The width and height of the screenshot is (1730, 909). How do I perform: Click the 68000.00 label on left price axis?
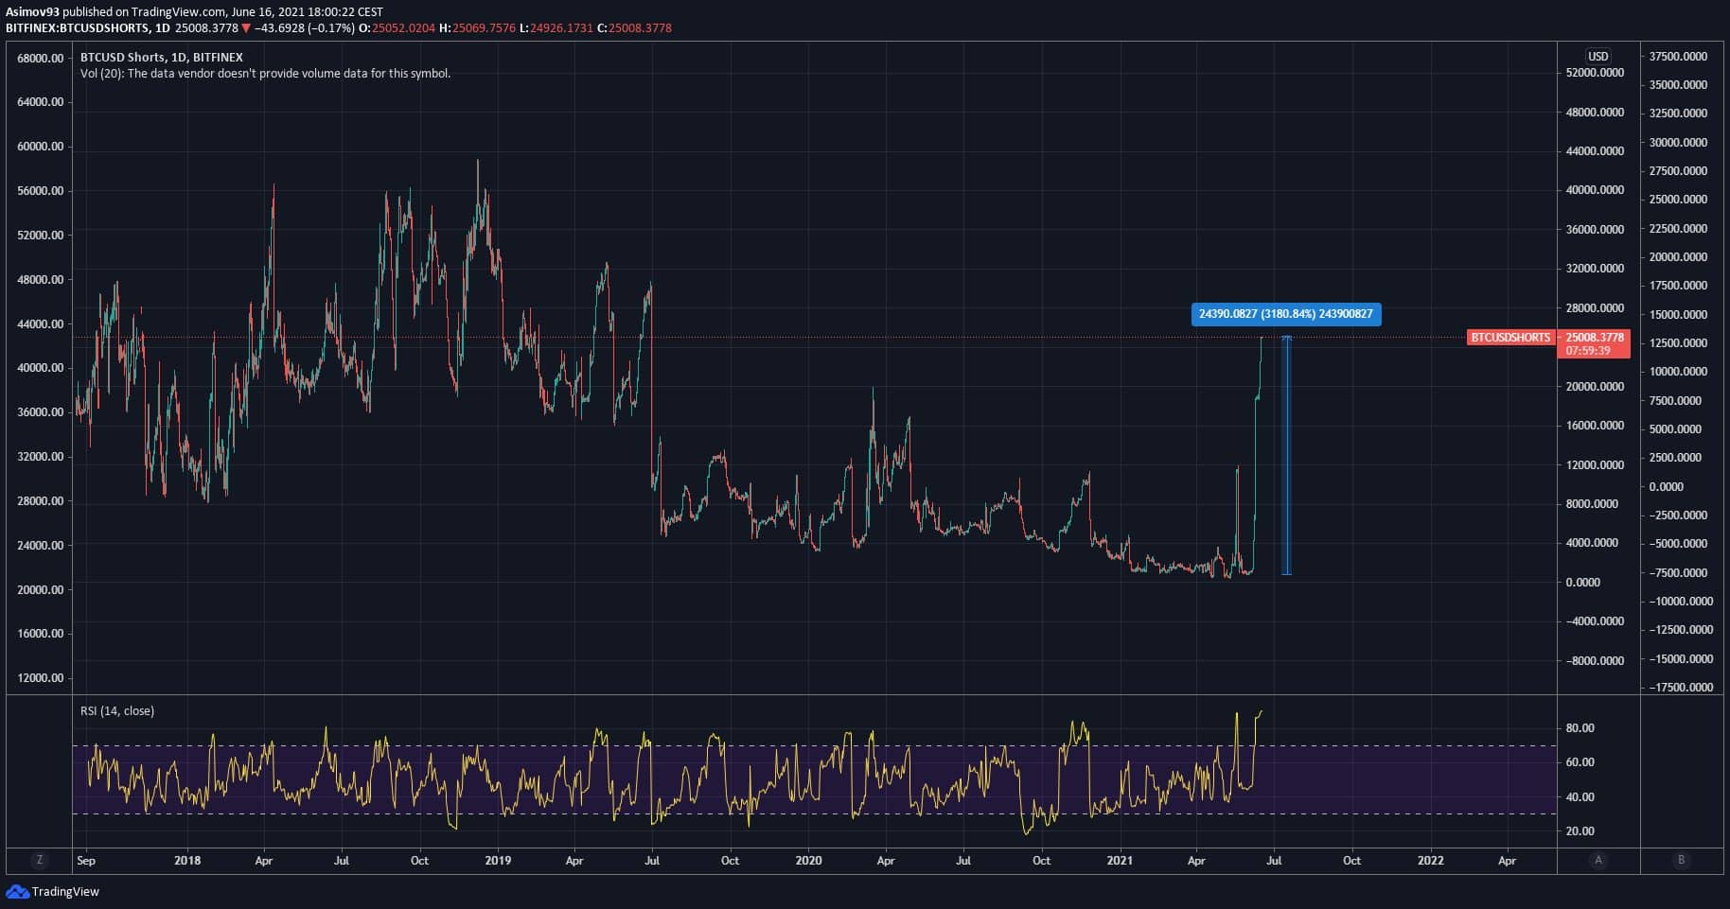click(x=41, y=59)
